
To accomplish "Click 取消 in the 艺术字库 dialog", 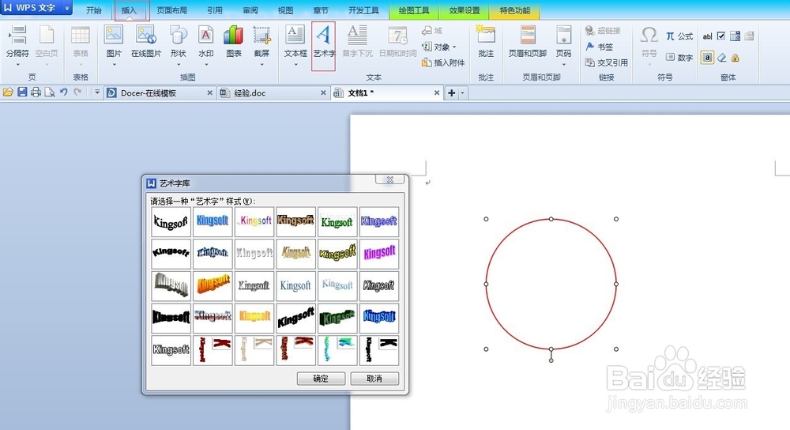I will tap(374, 379).
